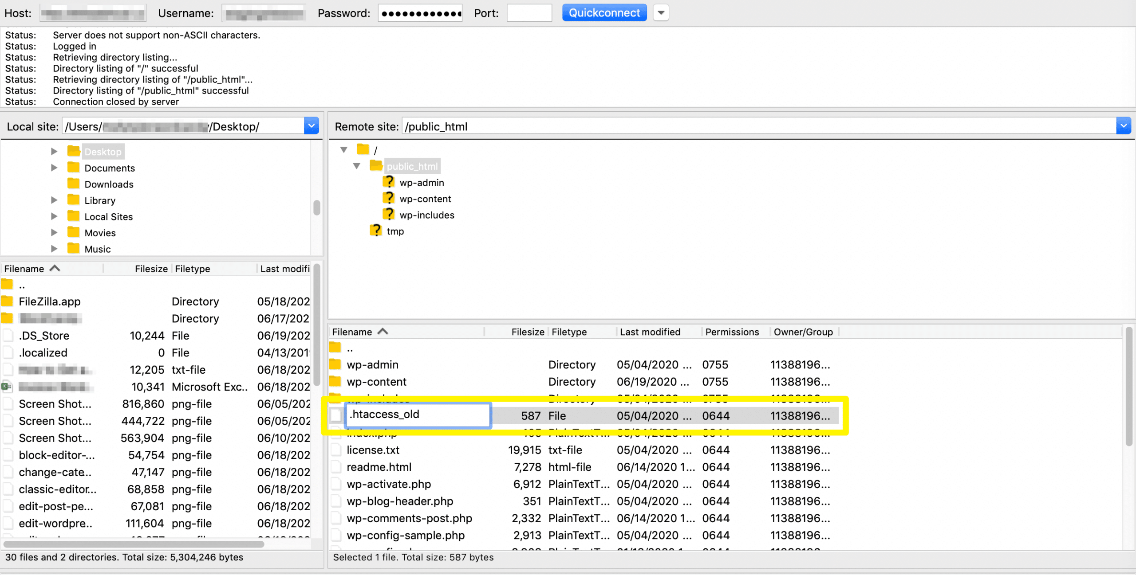This screenshot has height=575, width=1136.
Task: Select the Movies folder icon
Action: pyautogui.click(x=74, y=232)
